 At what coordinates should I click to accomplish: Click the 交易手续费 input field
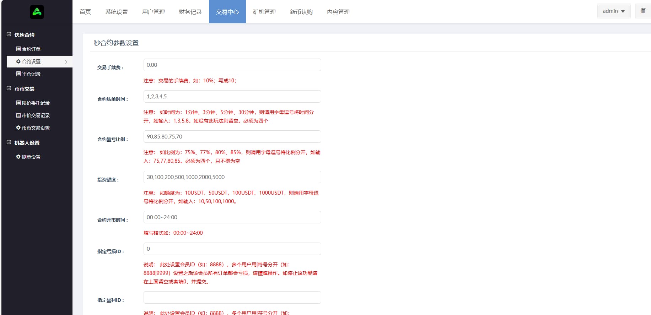[232, 65]
